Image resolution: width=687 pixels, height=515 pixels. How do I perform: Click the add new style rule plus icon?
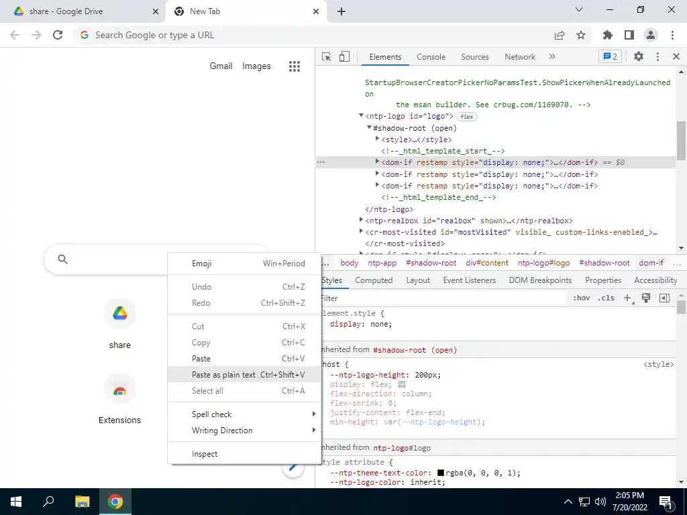tap(627, 298)
